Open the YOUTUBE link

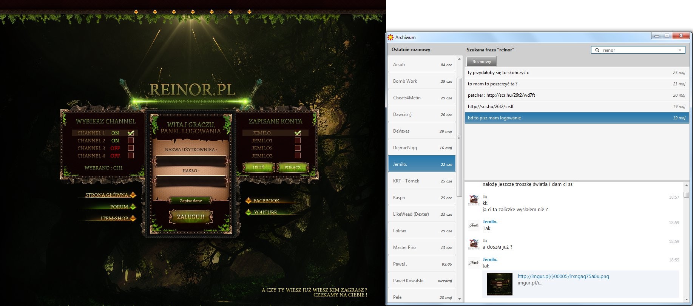click(x=265, y=212)
